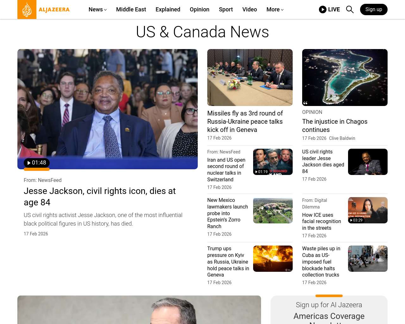Play the 03:29 ICE facial recognition video
The width and height of the screenshot is (405, 324).
click(x=356, y=220)
